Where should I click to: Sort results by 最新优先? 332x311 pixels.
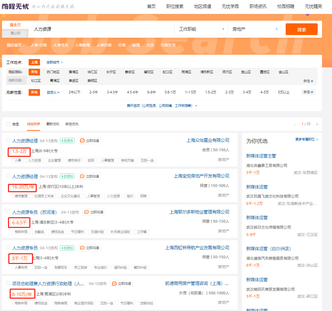(x=53, y=124)
